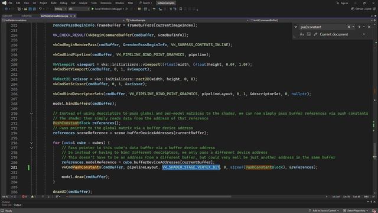Screen dimensions: 378x213
Task: Open the VulkanExample scope dropdown
Action: (x=187, y=20)
